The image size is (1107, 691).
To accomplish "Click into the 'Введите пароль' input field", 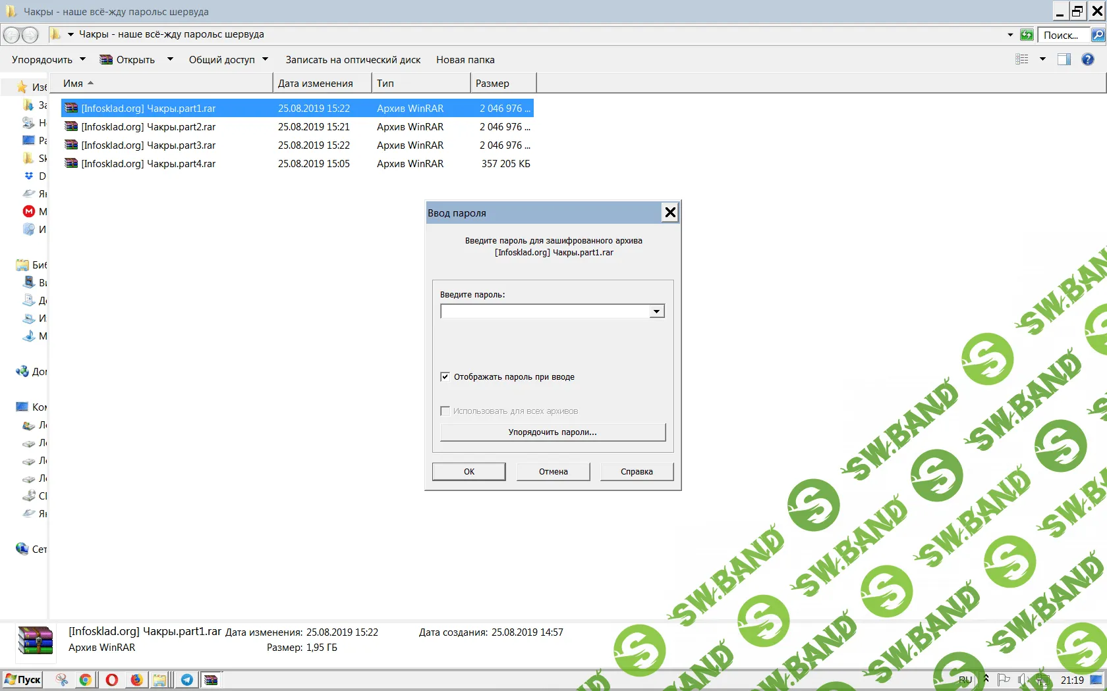I will pyautogui.click(x=545, y=311).
